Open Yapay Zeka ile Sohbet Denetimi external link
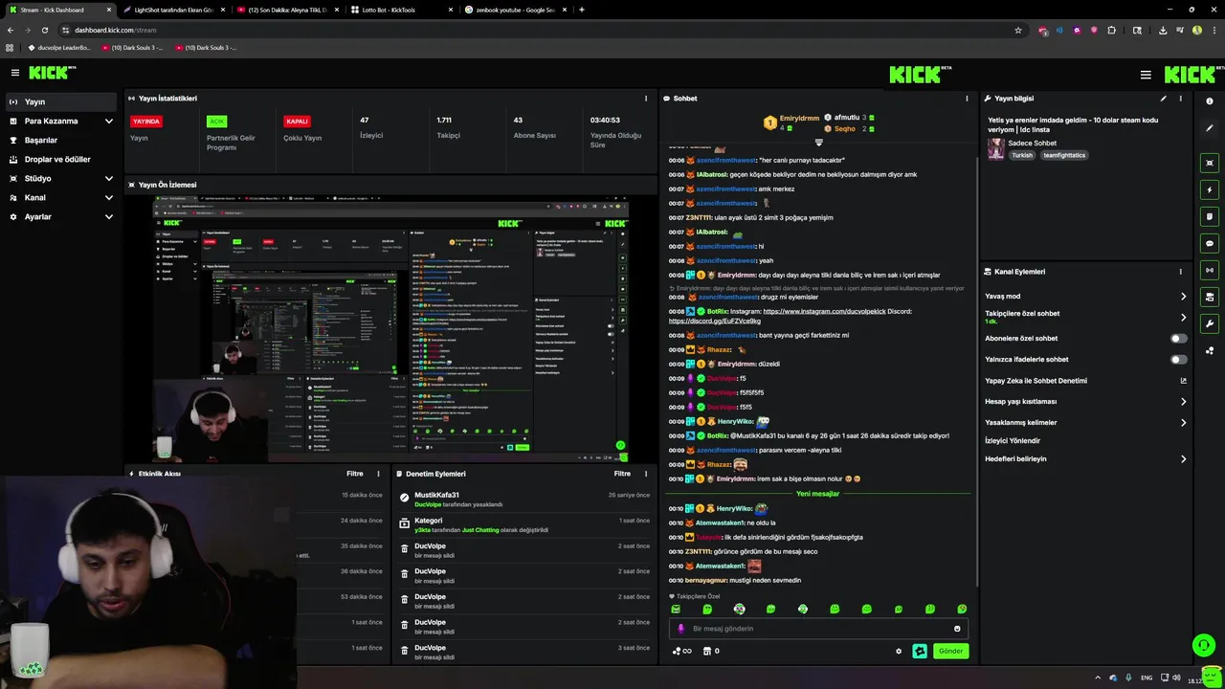The width and height of the screenshot is (1225, 689). 1184,381
